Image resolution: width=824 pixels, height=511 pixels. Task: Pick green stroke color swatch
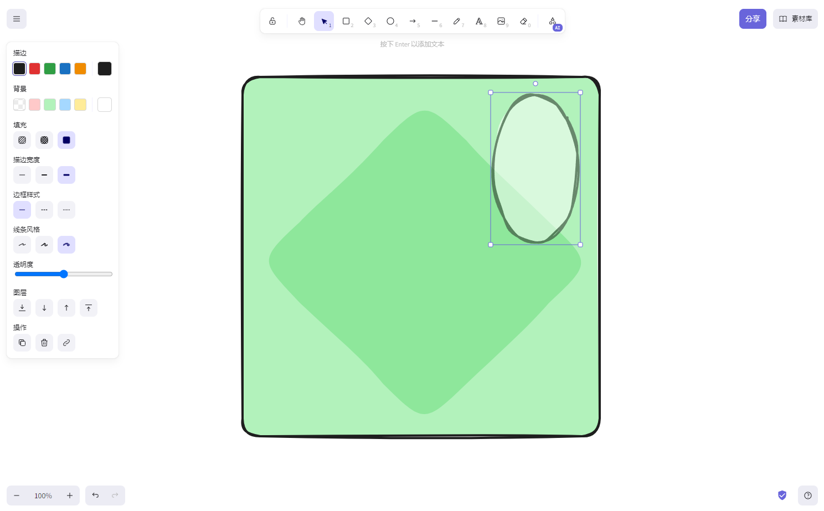(50, 69)
